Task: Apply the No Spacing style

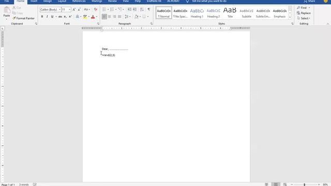Action: (x=180, y=13)
